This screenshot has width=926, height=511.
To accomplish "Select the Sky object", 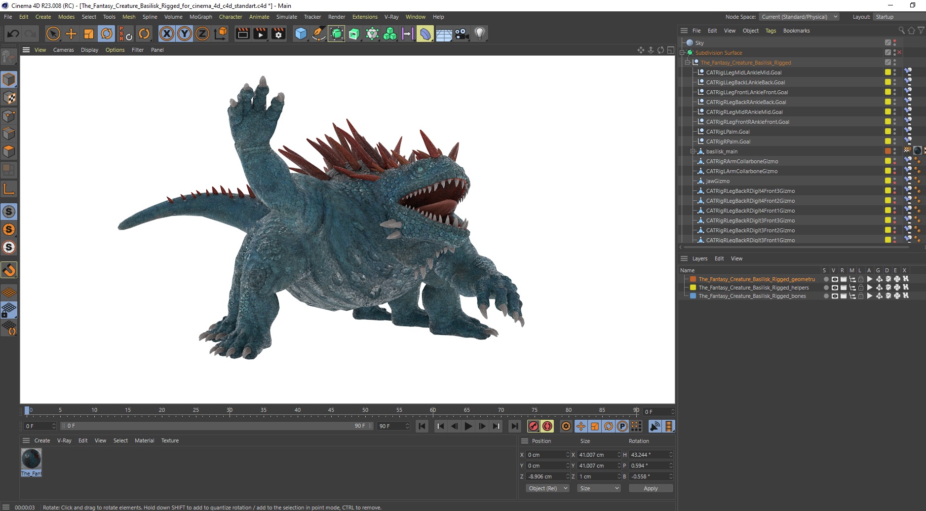I will pyautogui.click(x=699, y=43).
